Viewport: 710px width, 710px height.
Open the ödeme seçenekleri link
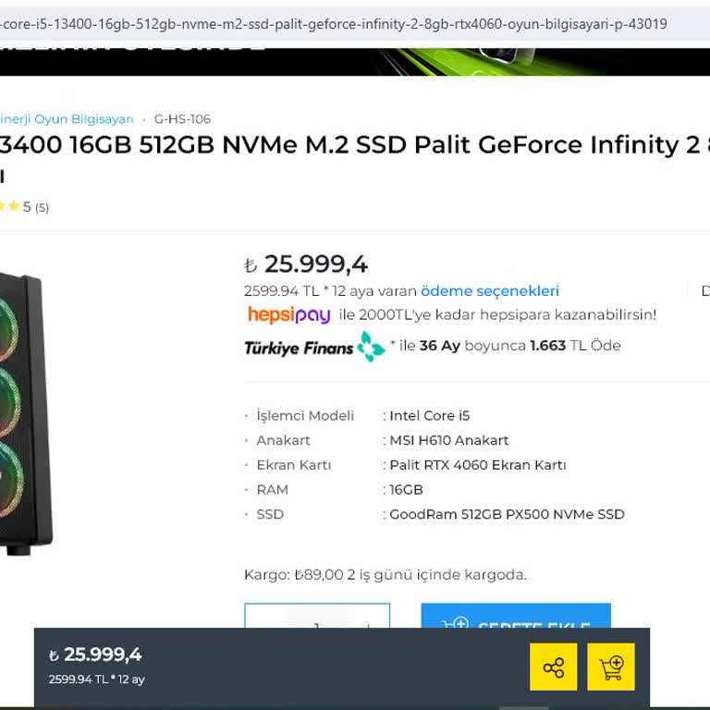pos(489,291)
